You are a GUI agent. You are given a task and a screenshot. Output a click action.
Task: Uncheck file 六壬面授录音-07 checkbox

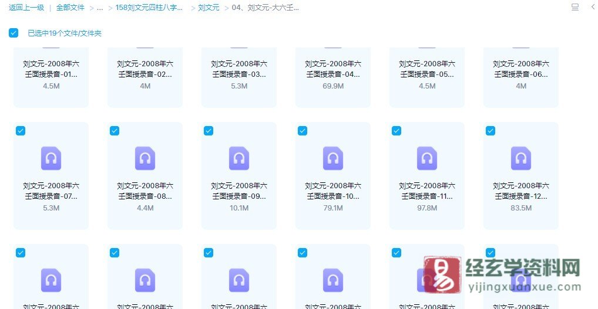[21, 131]
